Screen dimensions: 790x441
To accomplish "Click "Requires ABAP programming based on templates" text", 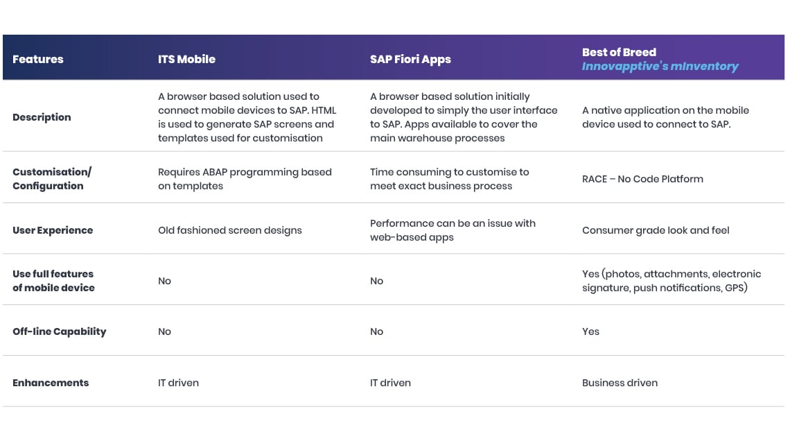I will click(x=245, y=179).
